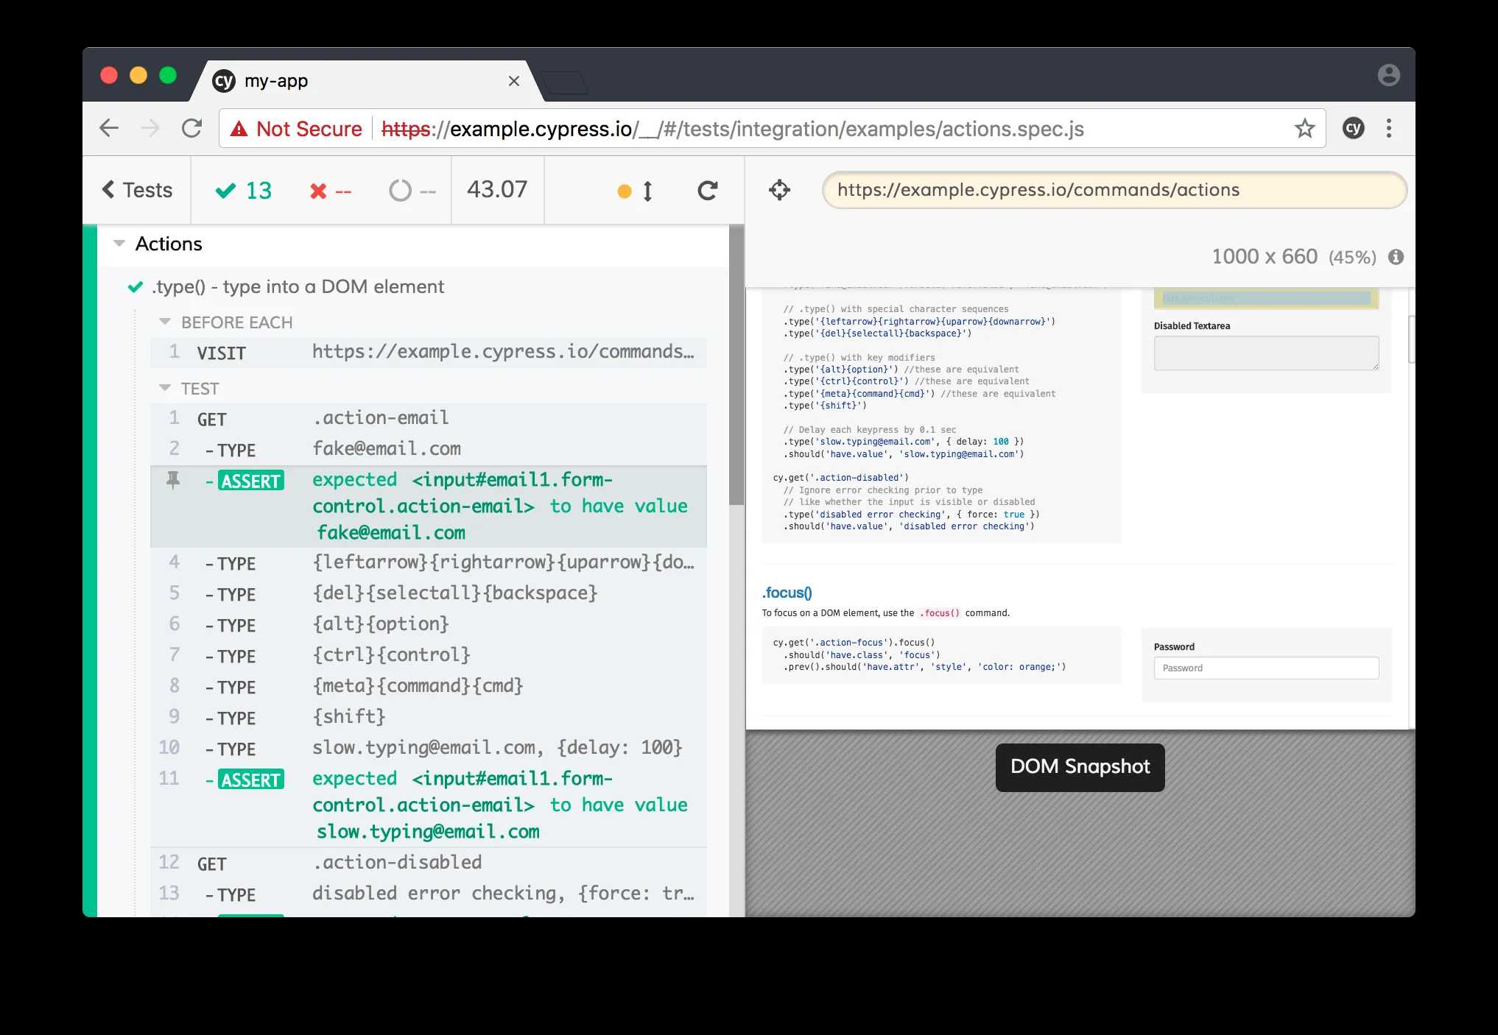Close the my-app tab

click(514, 81)
